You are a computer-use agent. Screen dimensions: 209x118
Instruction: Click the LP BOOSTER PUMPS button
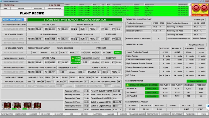point(14,34)
